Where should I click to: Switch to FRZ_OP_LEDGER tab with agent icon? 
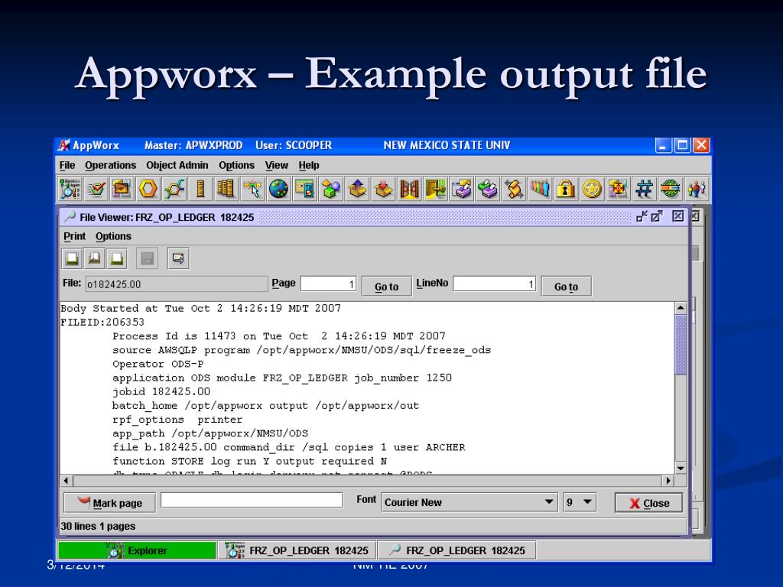point(297,550)
